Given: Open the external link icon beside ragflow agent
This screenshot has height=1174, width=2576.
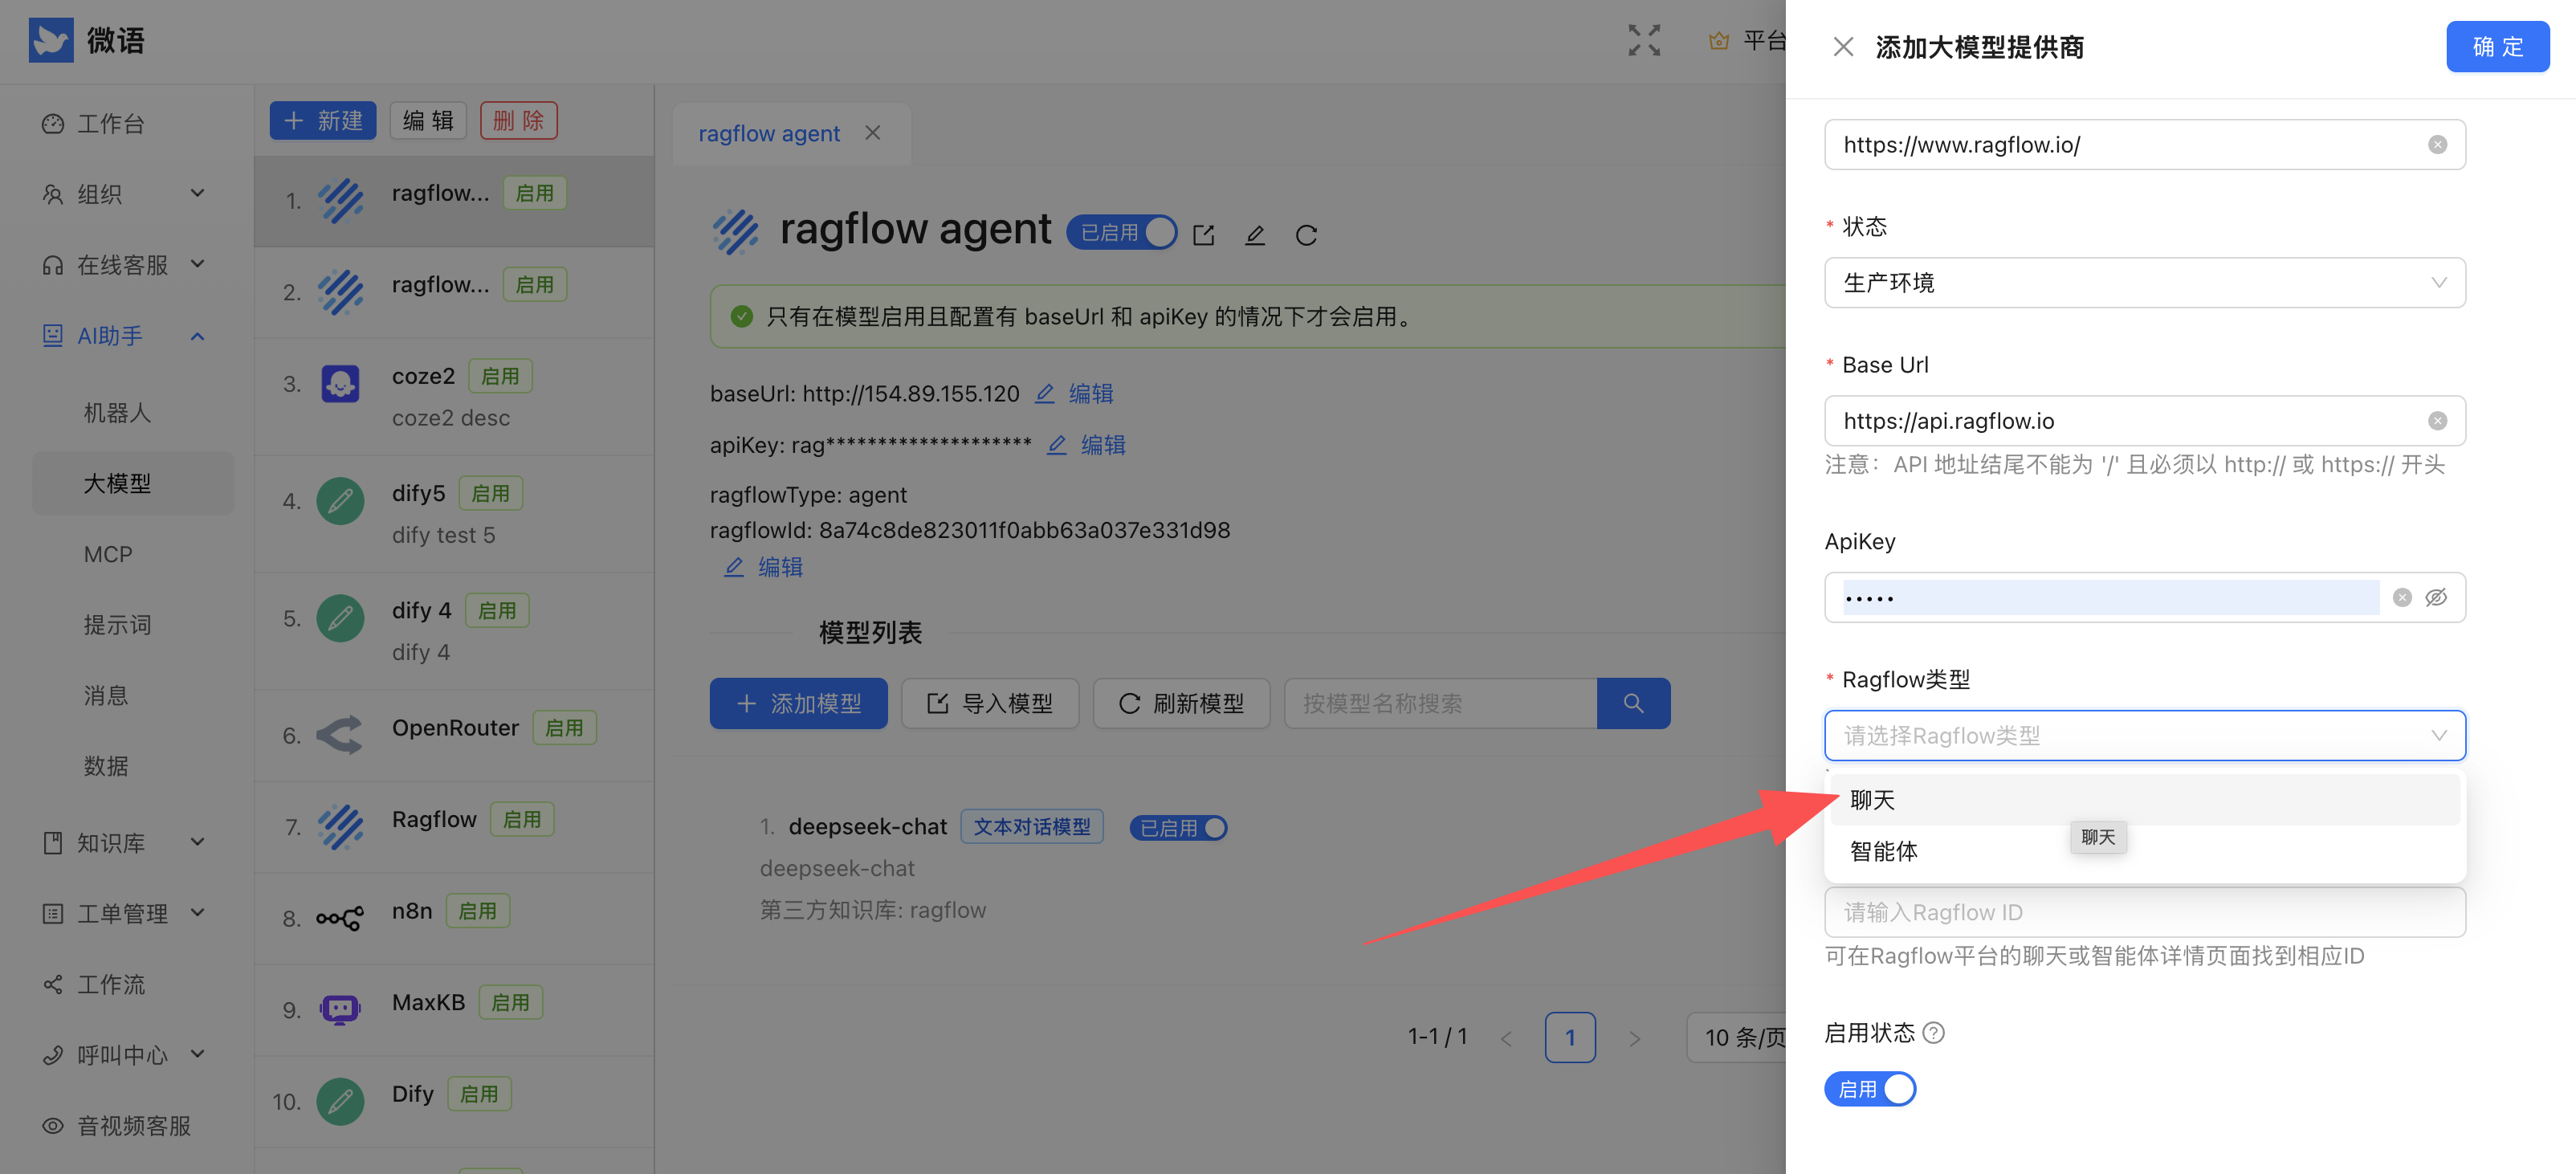Looking at the screenshot, I should 1203,235.
